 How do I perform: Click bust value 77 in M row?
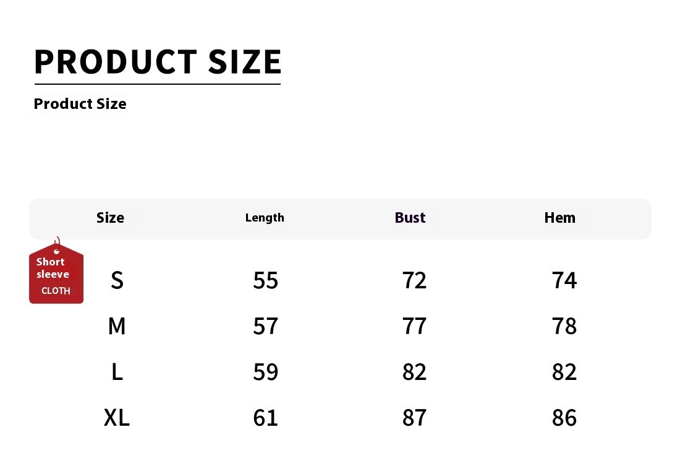[414, 326]
